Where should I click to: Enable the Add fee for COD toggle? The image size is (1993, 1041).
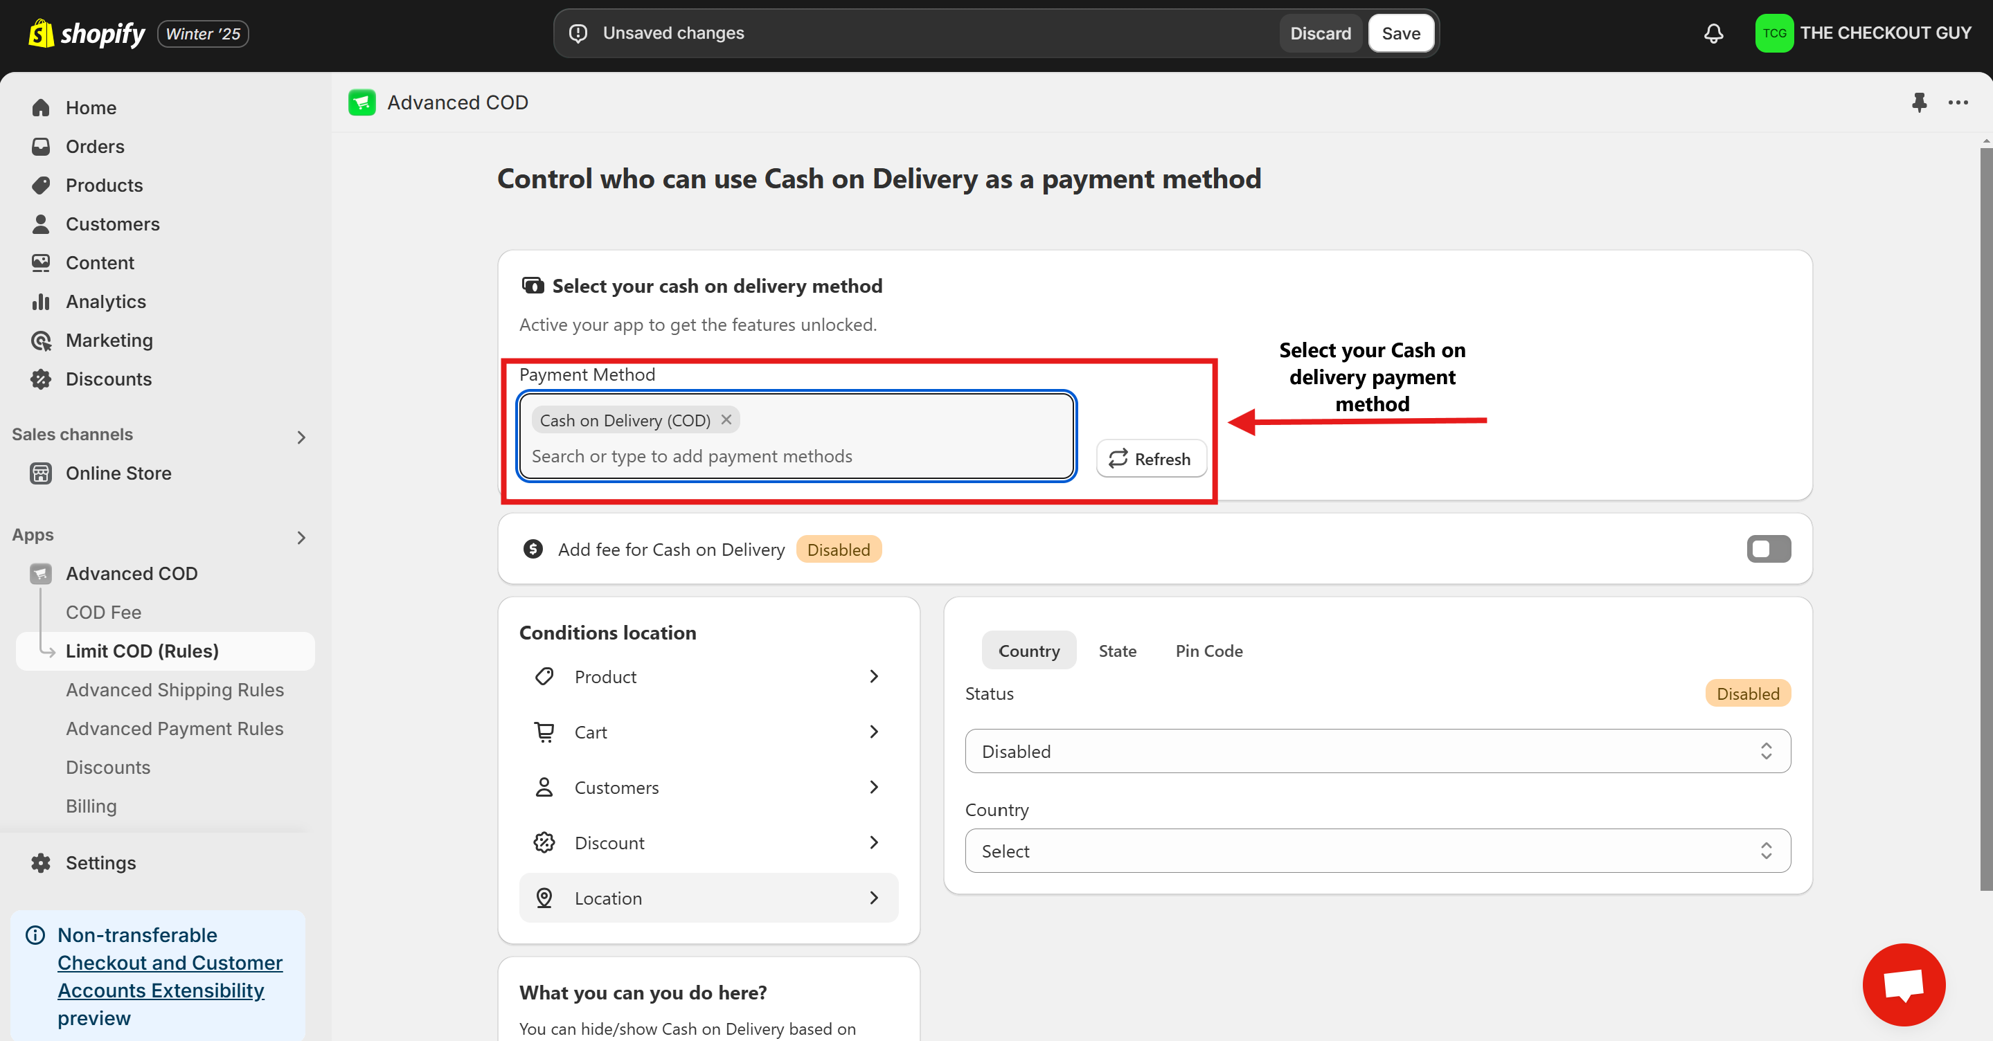point(1768,549)
